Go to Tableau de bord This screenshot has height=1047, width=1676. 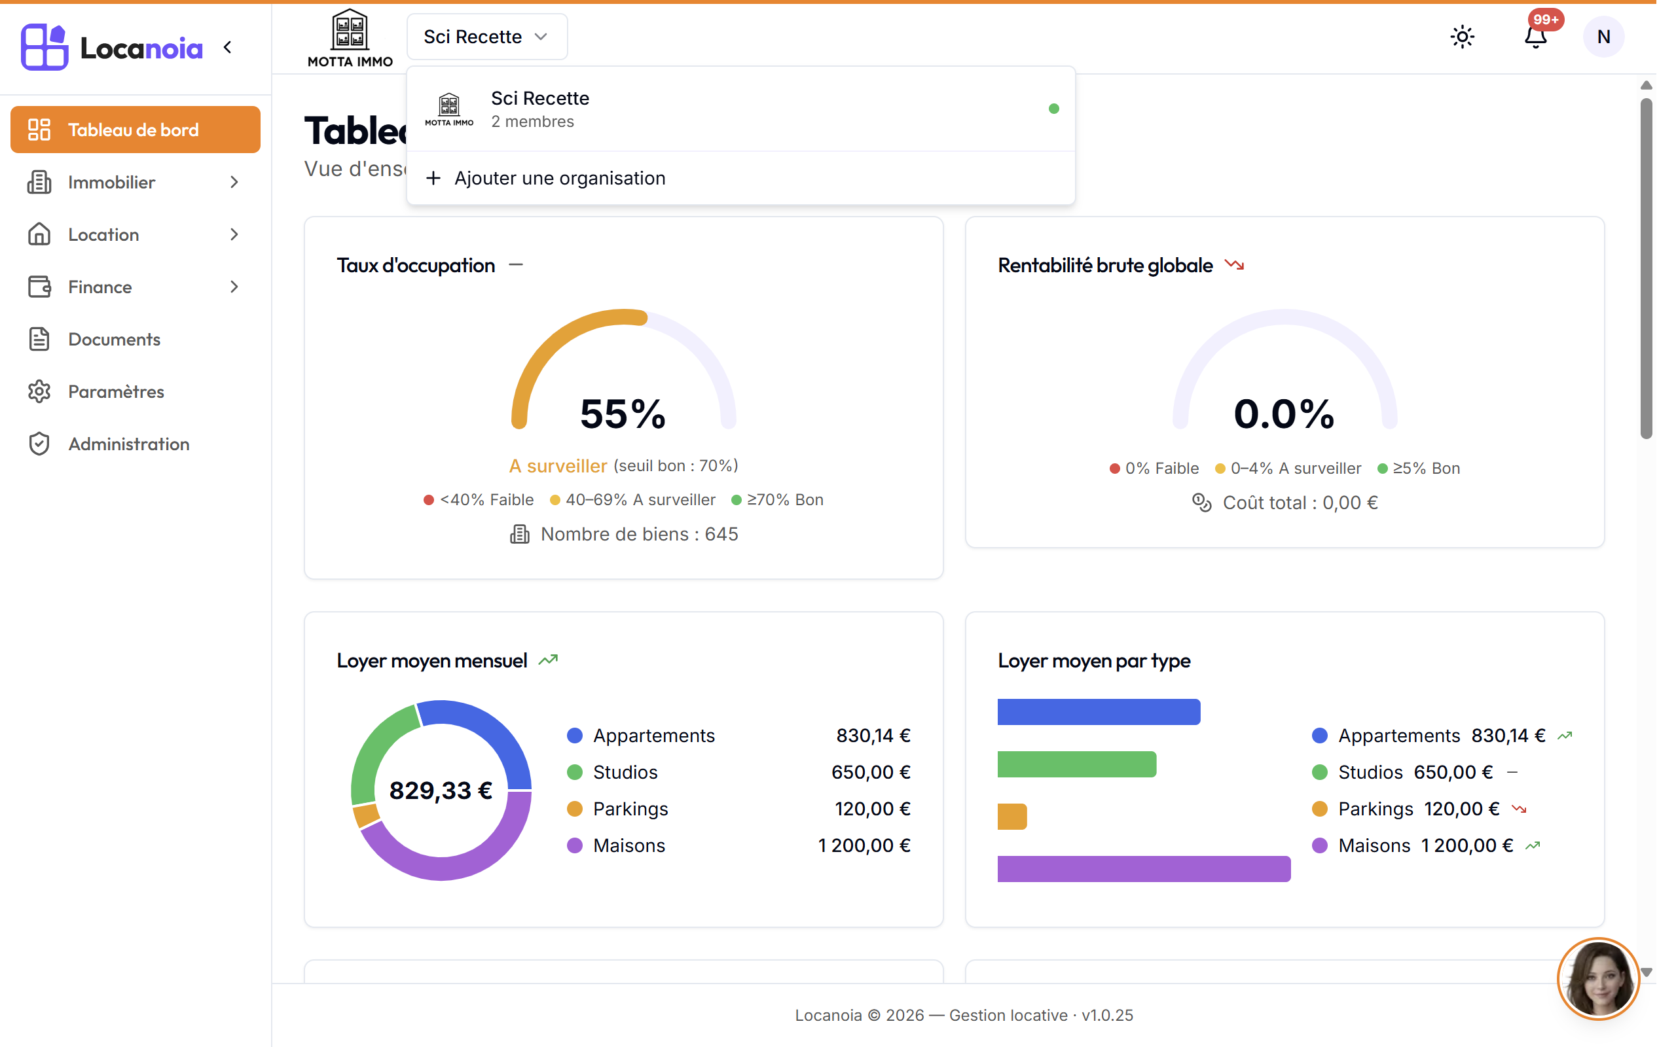click(135, 130)
